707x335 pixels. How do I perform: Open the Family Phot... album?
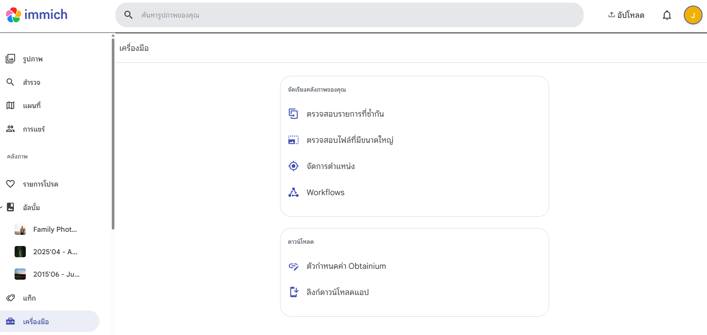pyautogui.click(x=55, y=229)
